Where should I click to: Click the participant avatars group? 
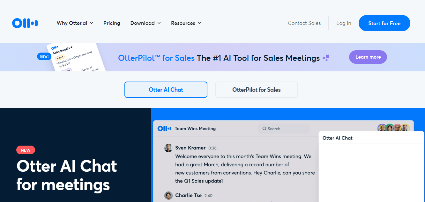tap(393, 128)
